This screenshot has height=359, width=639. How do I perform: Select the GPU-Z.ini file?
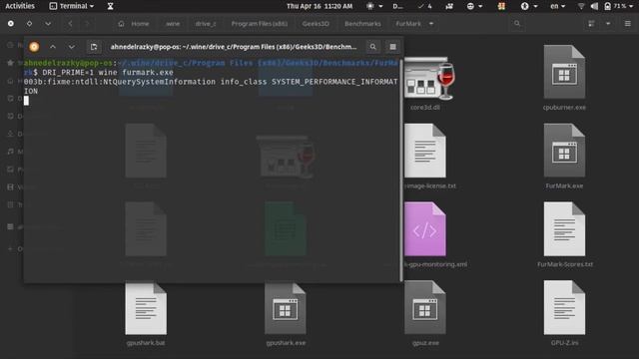pyautogui.click(x=564, y=313)
